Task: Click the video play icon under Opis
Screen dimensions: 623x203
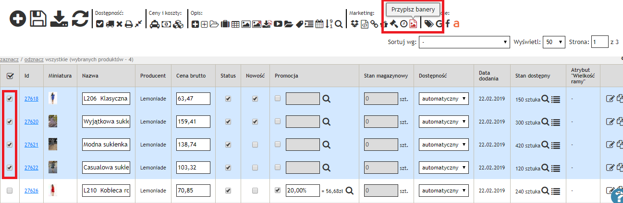Action: click(278, 24)
